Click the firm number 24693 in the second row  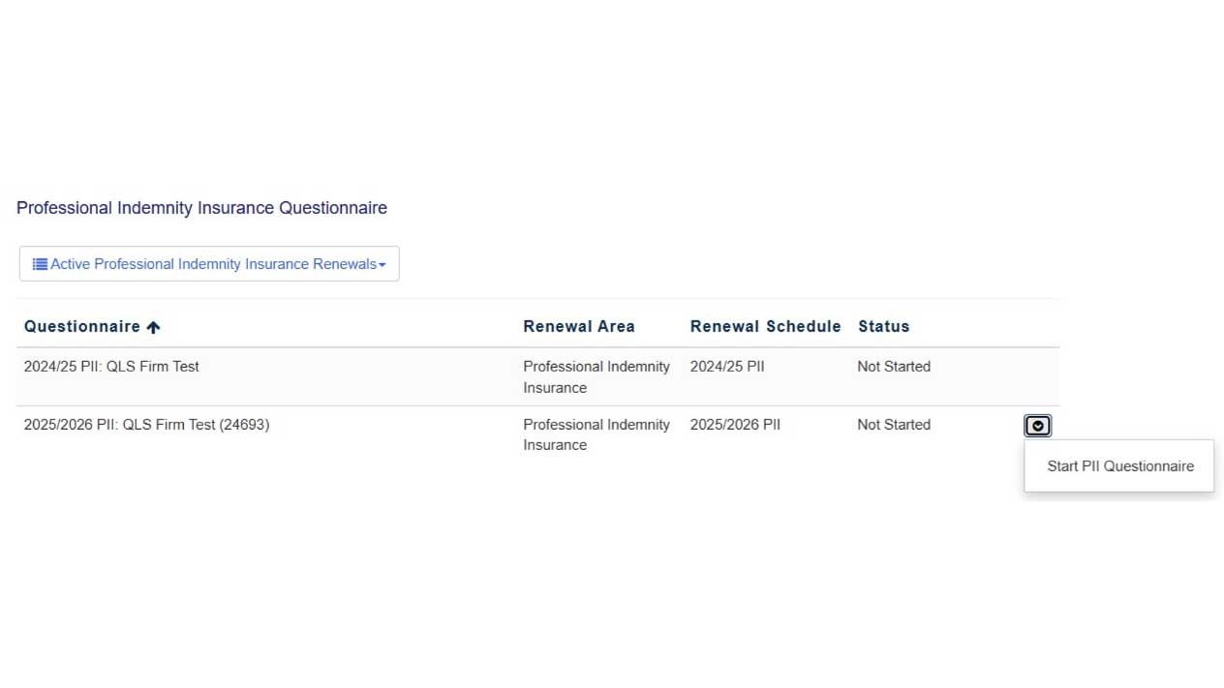tap(244, 425)
